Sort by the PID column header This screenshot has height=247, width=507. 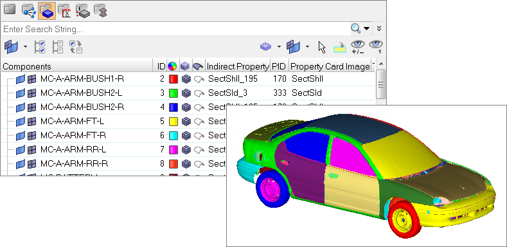pos(279,66)
